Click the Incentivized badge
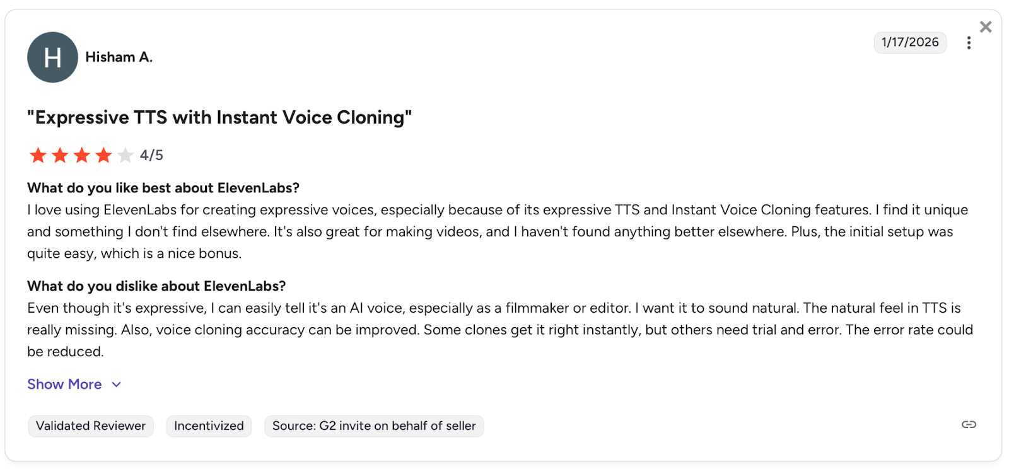1009x469 pixels. click(209, 426)
